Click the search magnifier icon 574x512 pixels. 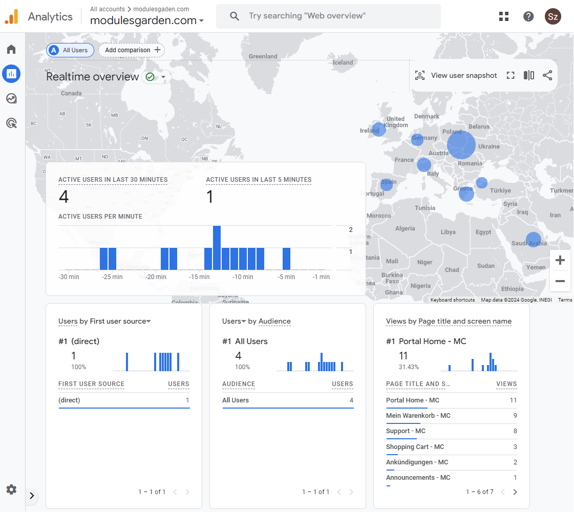coord(235,16)
